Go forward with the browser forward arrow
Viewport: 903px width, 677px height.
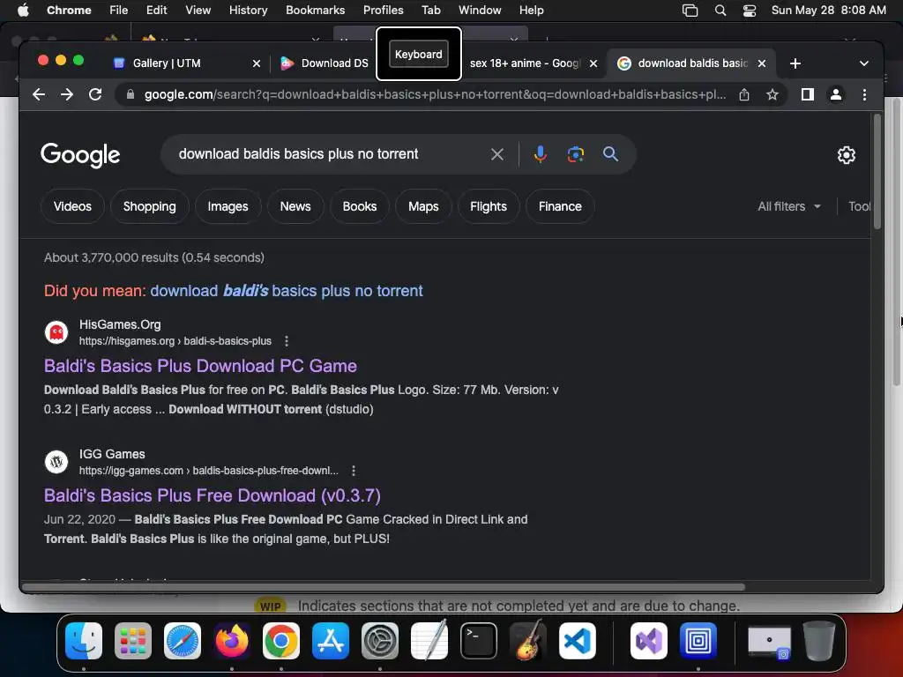[x=67, y=94]
